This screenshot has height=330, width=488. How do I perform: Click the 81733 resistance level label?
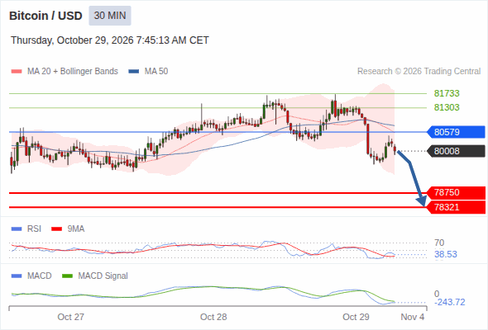447,93
